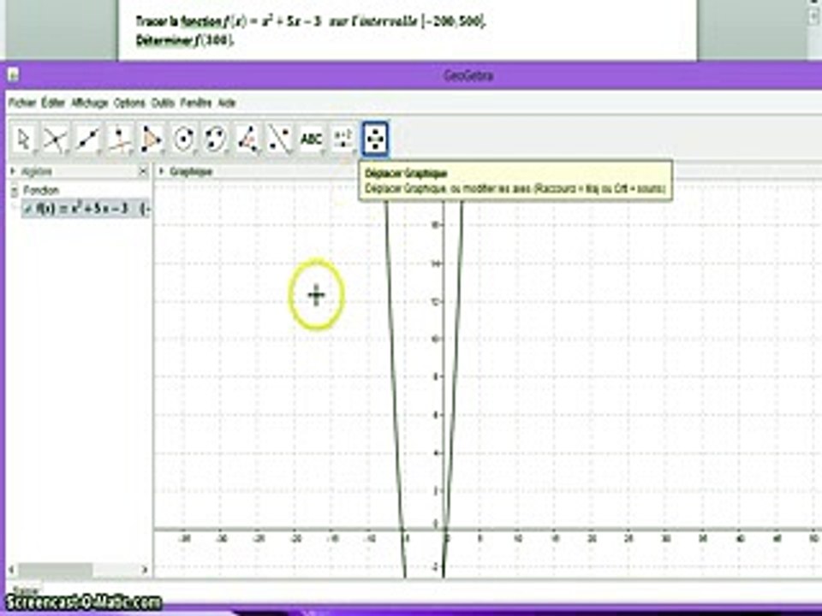Open dropdown arrow of the Polygon tool
The height and width of the screenshot is (616, 822).
[163, 152]
